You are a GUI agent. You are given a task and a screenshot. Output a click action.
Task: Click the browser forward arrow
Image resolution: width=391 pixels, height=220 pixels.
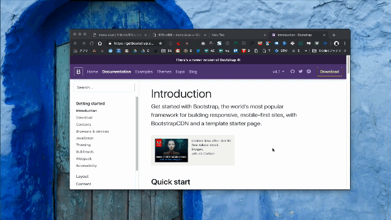(84, 43)
